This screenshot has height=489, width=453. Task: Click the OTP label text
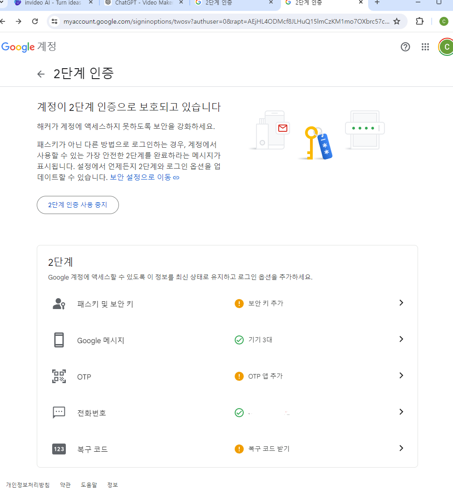[x=84, y=377]
